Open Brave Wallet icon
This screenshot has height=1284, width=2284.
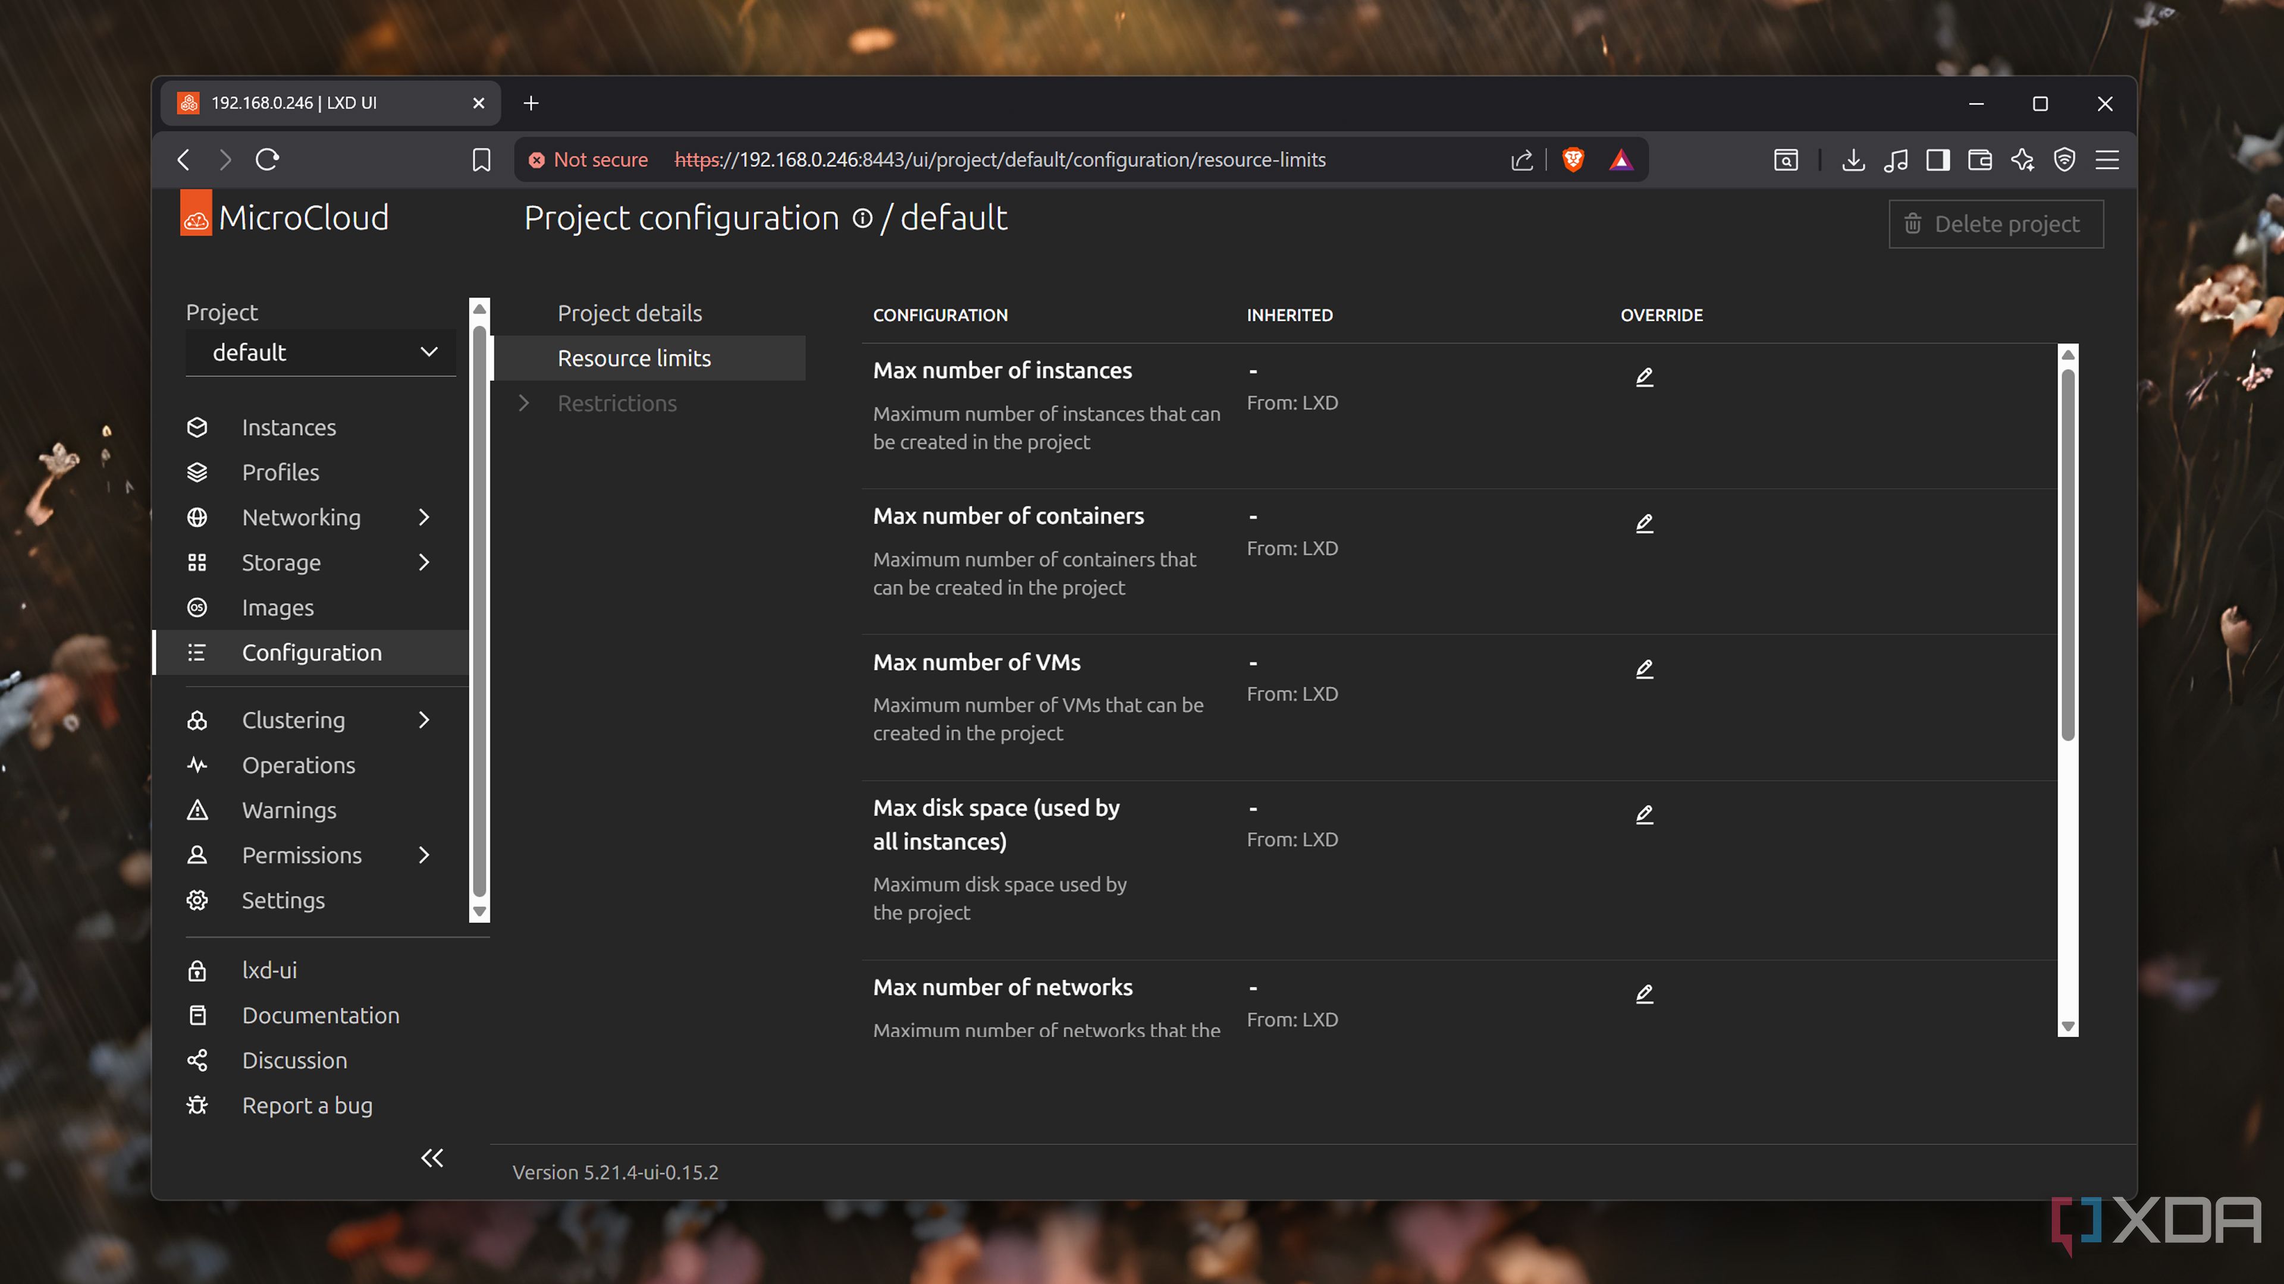[x=1980, y=159]
